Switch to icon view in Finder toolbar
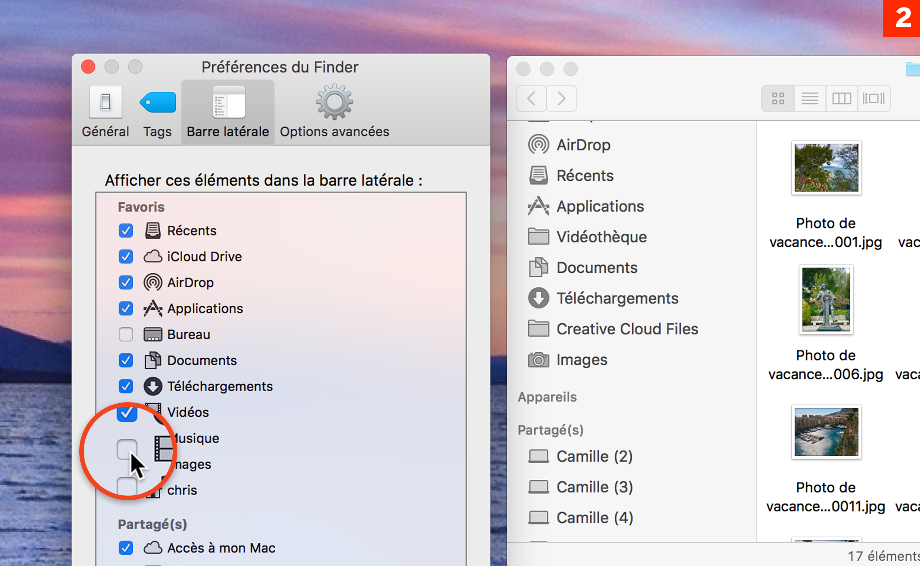Screen dimensions: 920x566 [x=778, y=98]
